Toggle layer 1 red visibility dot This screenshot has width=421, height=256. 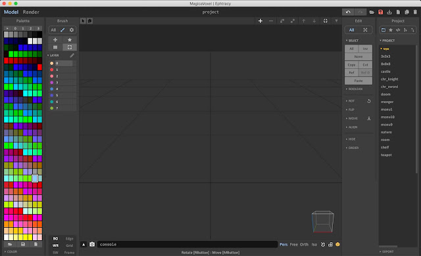51,70
